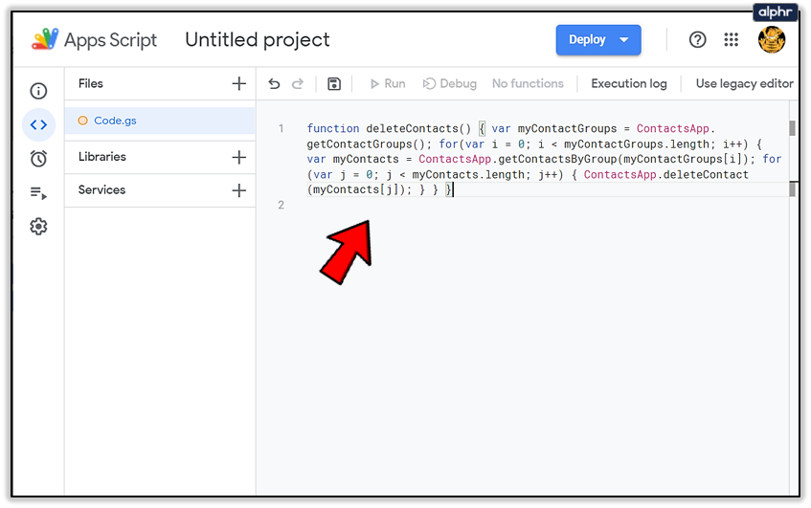Open the Executions list icon
Viewport: 811px width, 508px height.
pos(38,192)
